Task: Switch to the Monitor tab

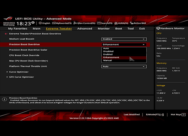Action: (x=104, y=29)
